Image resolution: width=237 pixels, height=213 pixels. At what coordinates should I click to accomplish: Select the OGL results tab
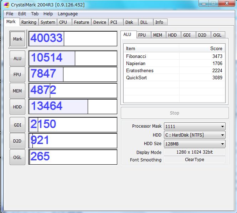pyautogui.click(x=217, y=35)
